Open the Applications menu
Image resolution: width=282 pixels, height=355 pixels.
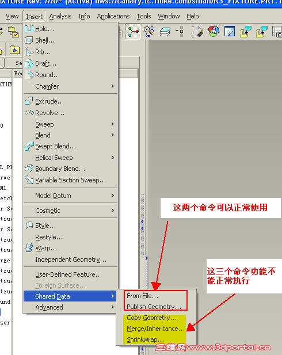click(113, 16)
